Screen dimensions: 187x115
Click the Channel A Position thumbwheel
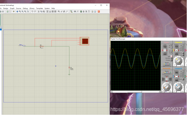(176, 50)
